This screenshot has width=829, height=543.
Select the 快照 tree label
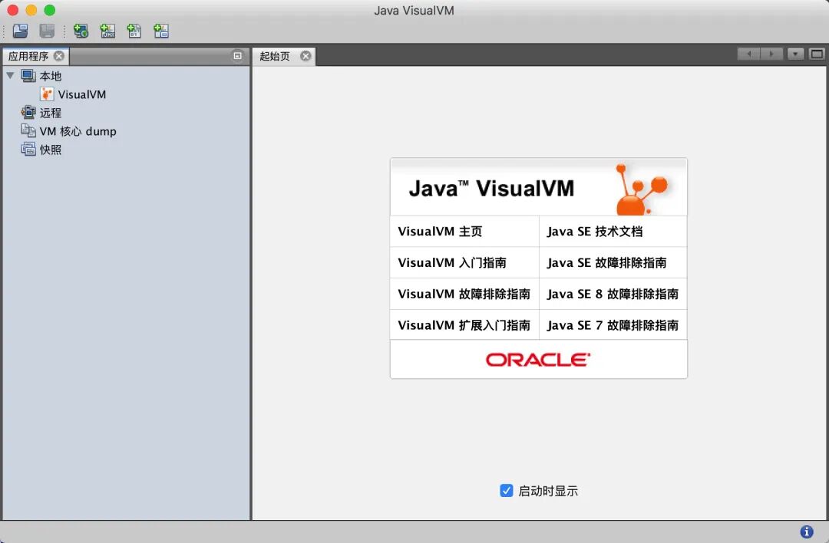point(51,150)
